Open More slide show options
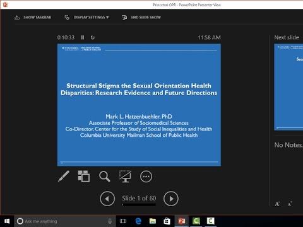 [x=146, y=177]
